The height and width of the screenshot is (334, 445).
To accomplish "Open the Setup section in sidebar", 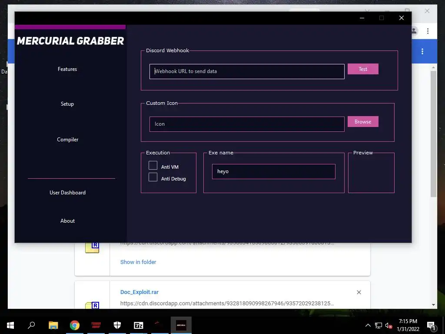I will pyautogui.click(x=67, y=104).
